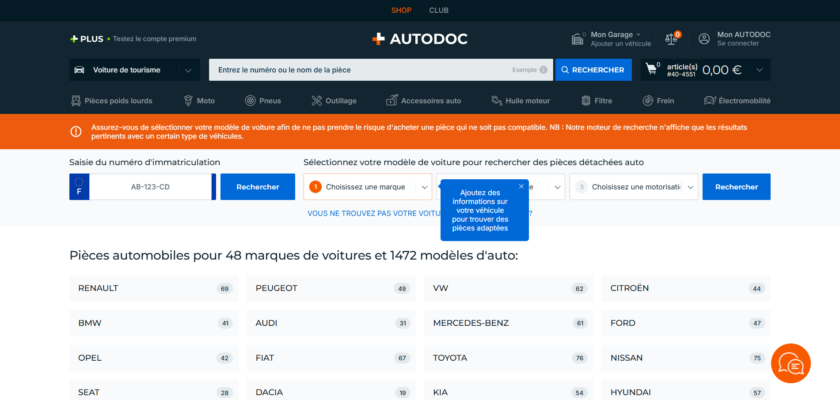The image size is (840, 400).
Task: Select the HYUNDAI brand tile
Action: tap(686, 390)
